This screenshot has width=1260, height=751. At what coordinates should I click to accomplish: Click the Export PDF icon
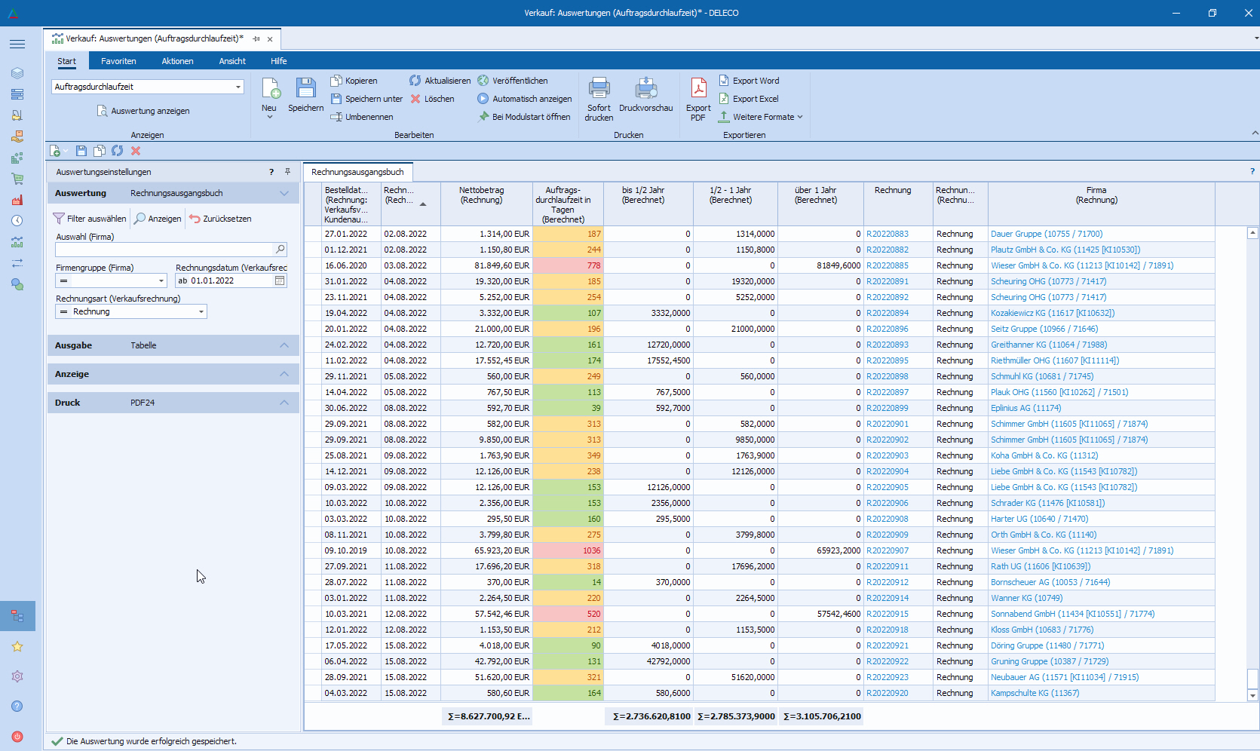coord(698,89)
